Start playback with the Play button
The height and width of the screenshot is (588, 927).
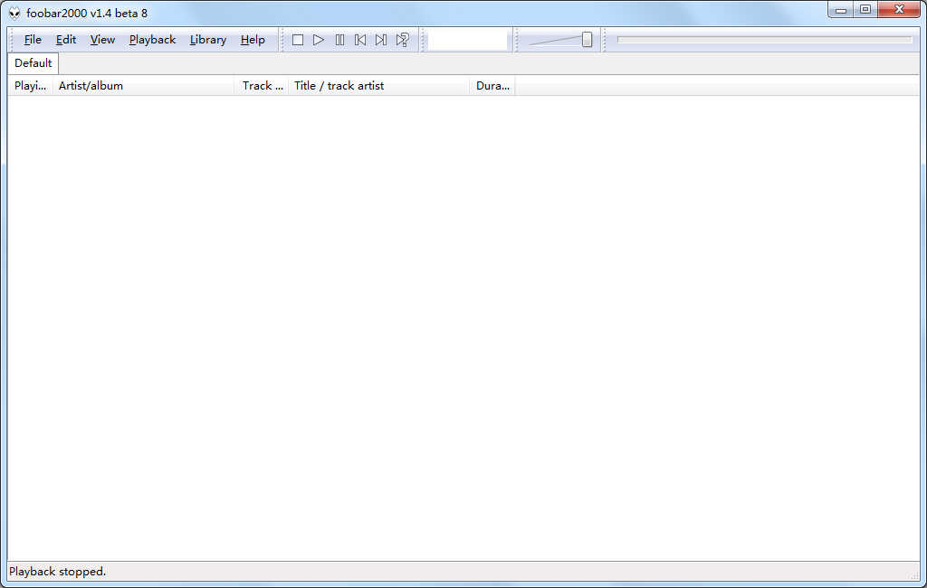(x=319, y=40)
